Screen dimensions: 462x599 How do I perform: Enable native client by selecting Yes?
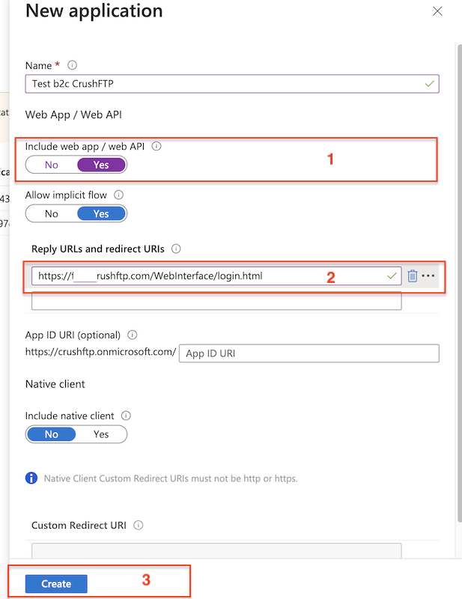click(101, 434)
